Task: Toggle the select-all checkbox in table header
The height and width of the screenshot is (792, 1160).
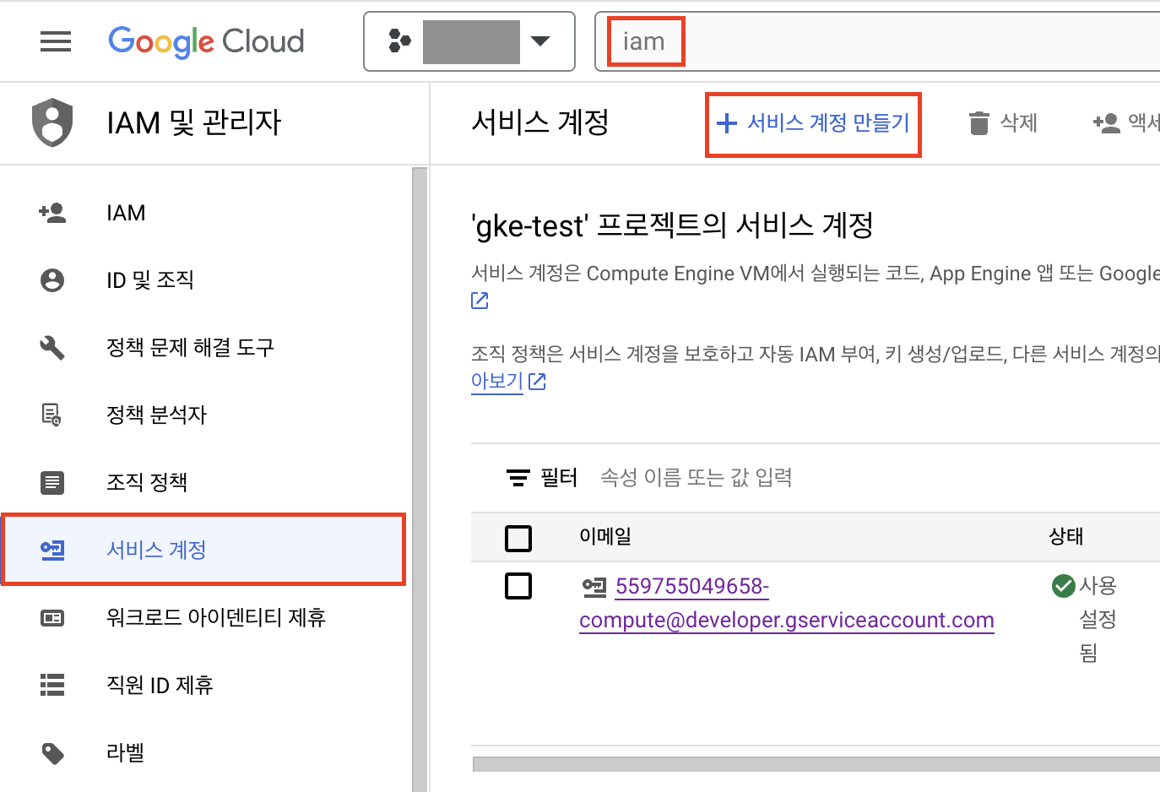Action: pos(518,538)
